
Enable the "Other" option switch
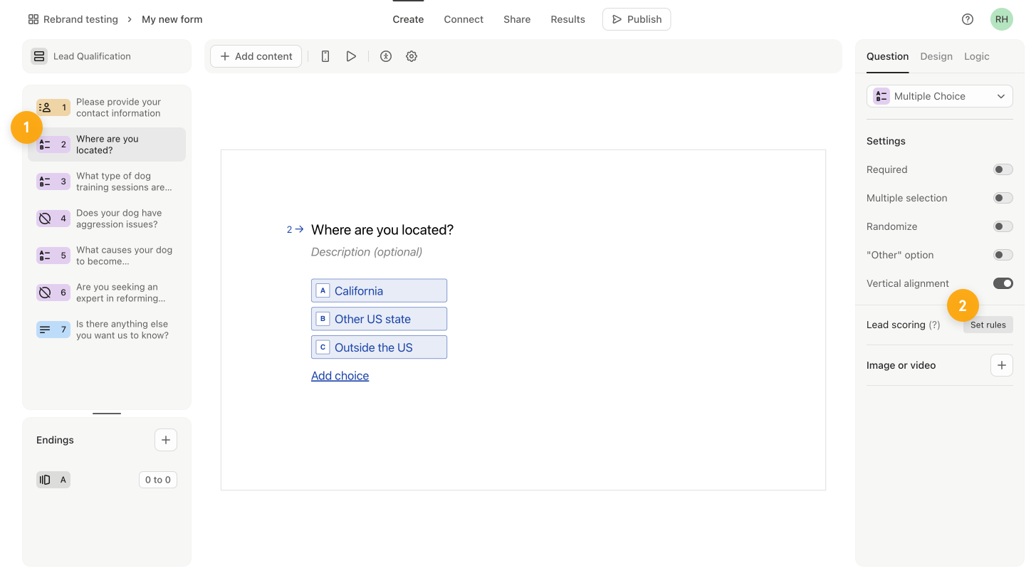click(1003, 255)
